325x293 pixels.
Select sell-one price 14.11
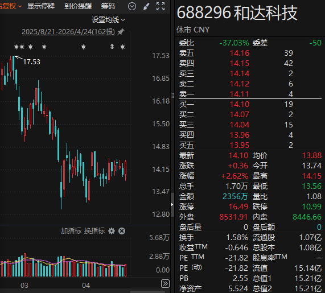click(240, 94)
